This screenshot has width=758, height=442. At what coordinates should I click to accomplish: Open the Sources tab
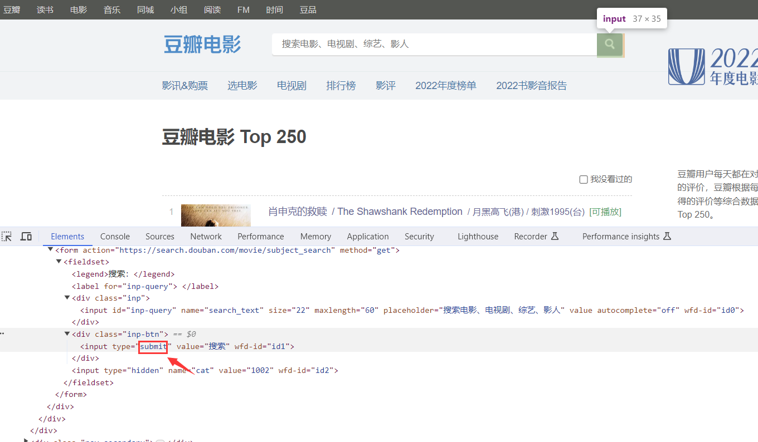click(160, 237)
